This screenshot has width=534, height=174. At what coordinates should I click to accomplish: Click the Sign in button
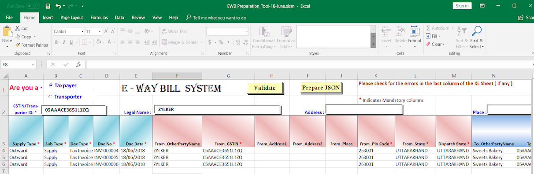coord(462,6)
